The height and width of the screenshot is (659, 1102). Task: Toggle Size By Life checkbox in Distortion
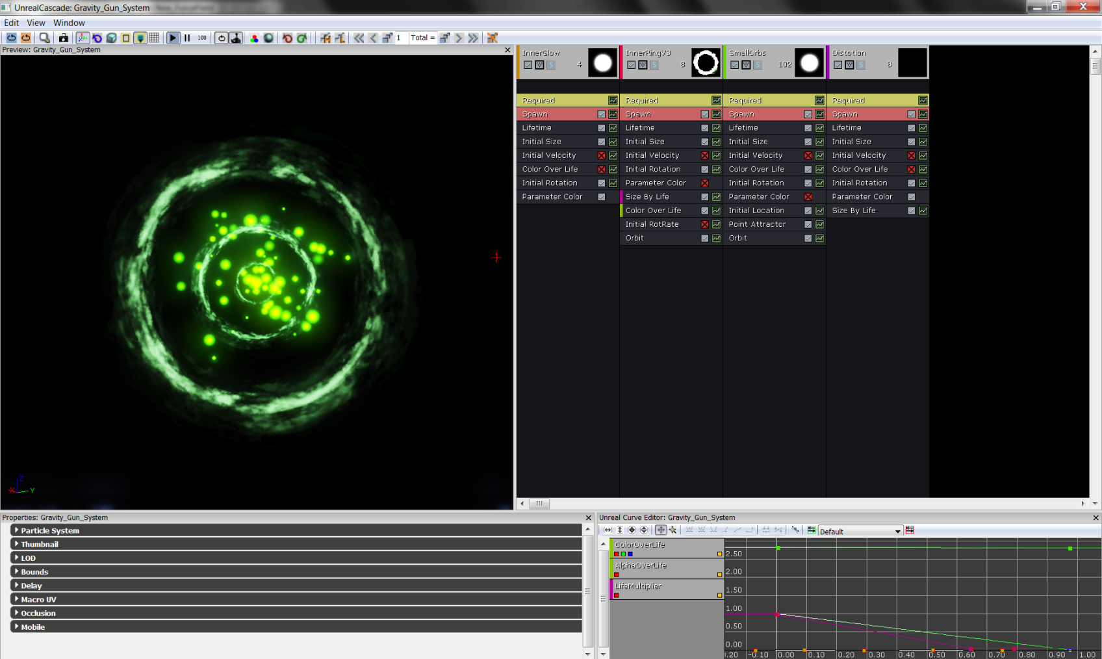point(911,211)
